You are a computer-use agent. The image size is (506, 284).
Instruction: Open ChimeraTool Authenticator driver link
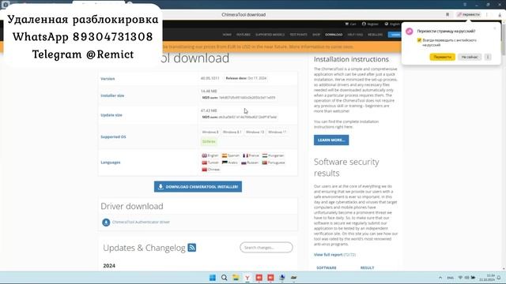tap(141, 222)
